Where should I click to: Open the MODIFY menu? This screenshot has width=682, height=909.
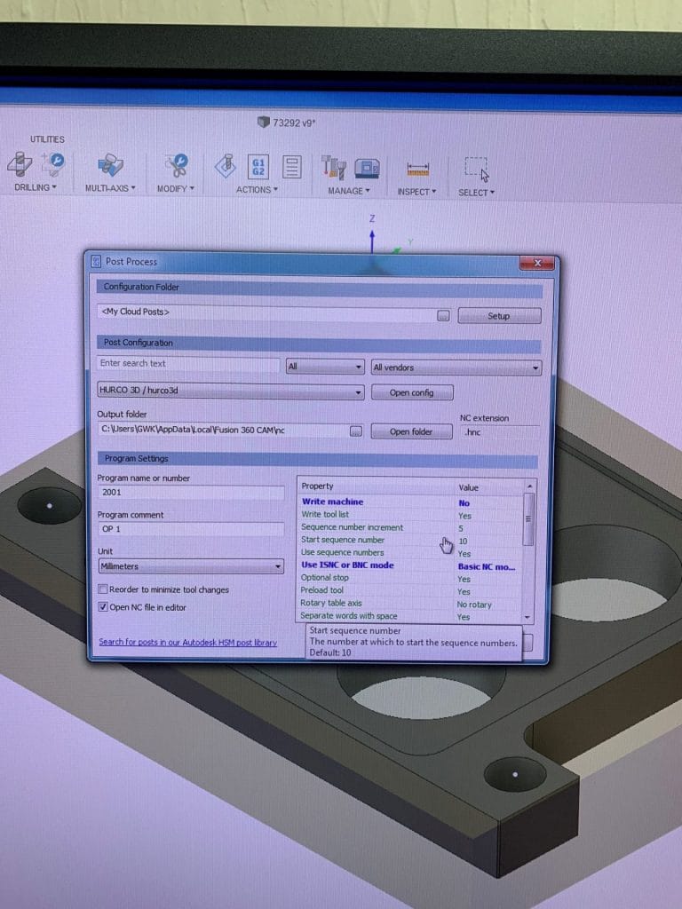pos(174,188)
